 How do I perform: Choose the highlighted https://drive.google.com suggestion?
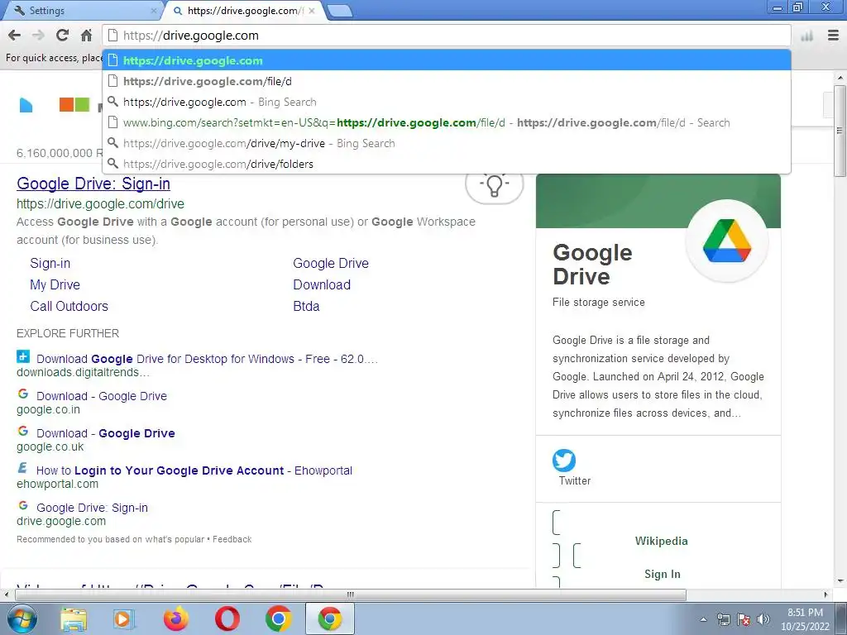pyautogui.click(x=447, y=60)
